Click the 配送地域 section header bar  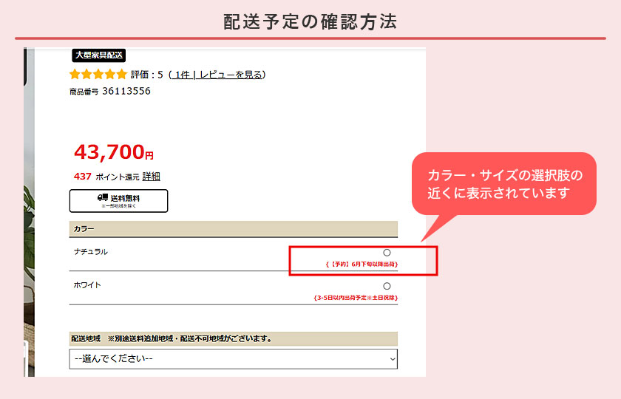click(x=233, y=339)
